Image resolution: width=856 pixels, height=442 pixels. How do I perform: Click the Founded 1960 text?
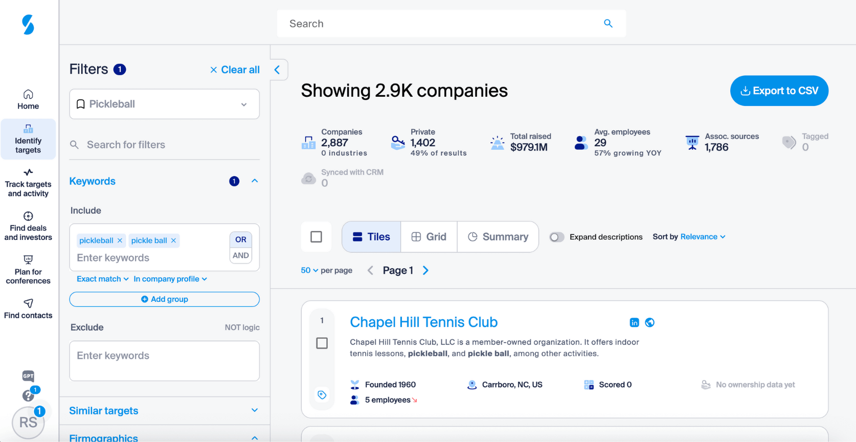[x=390, y=385]
